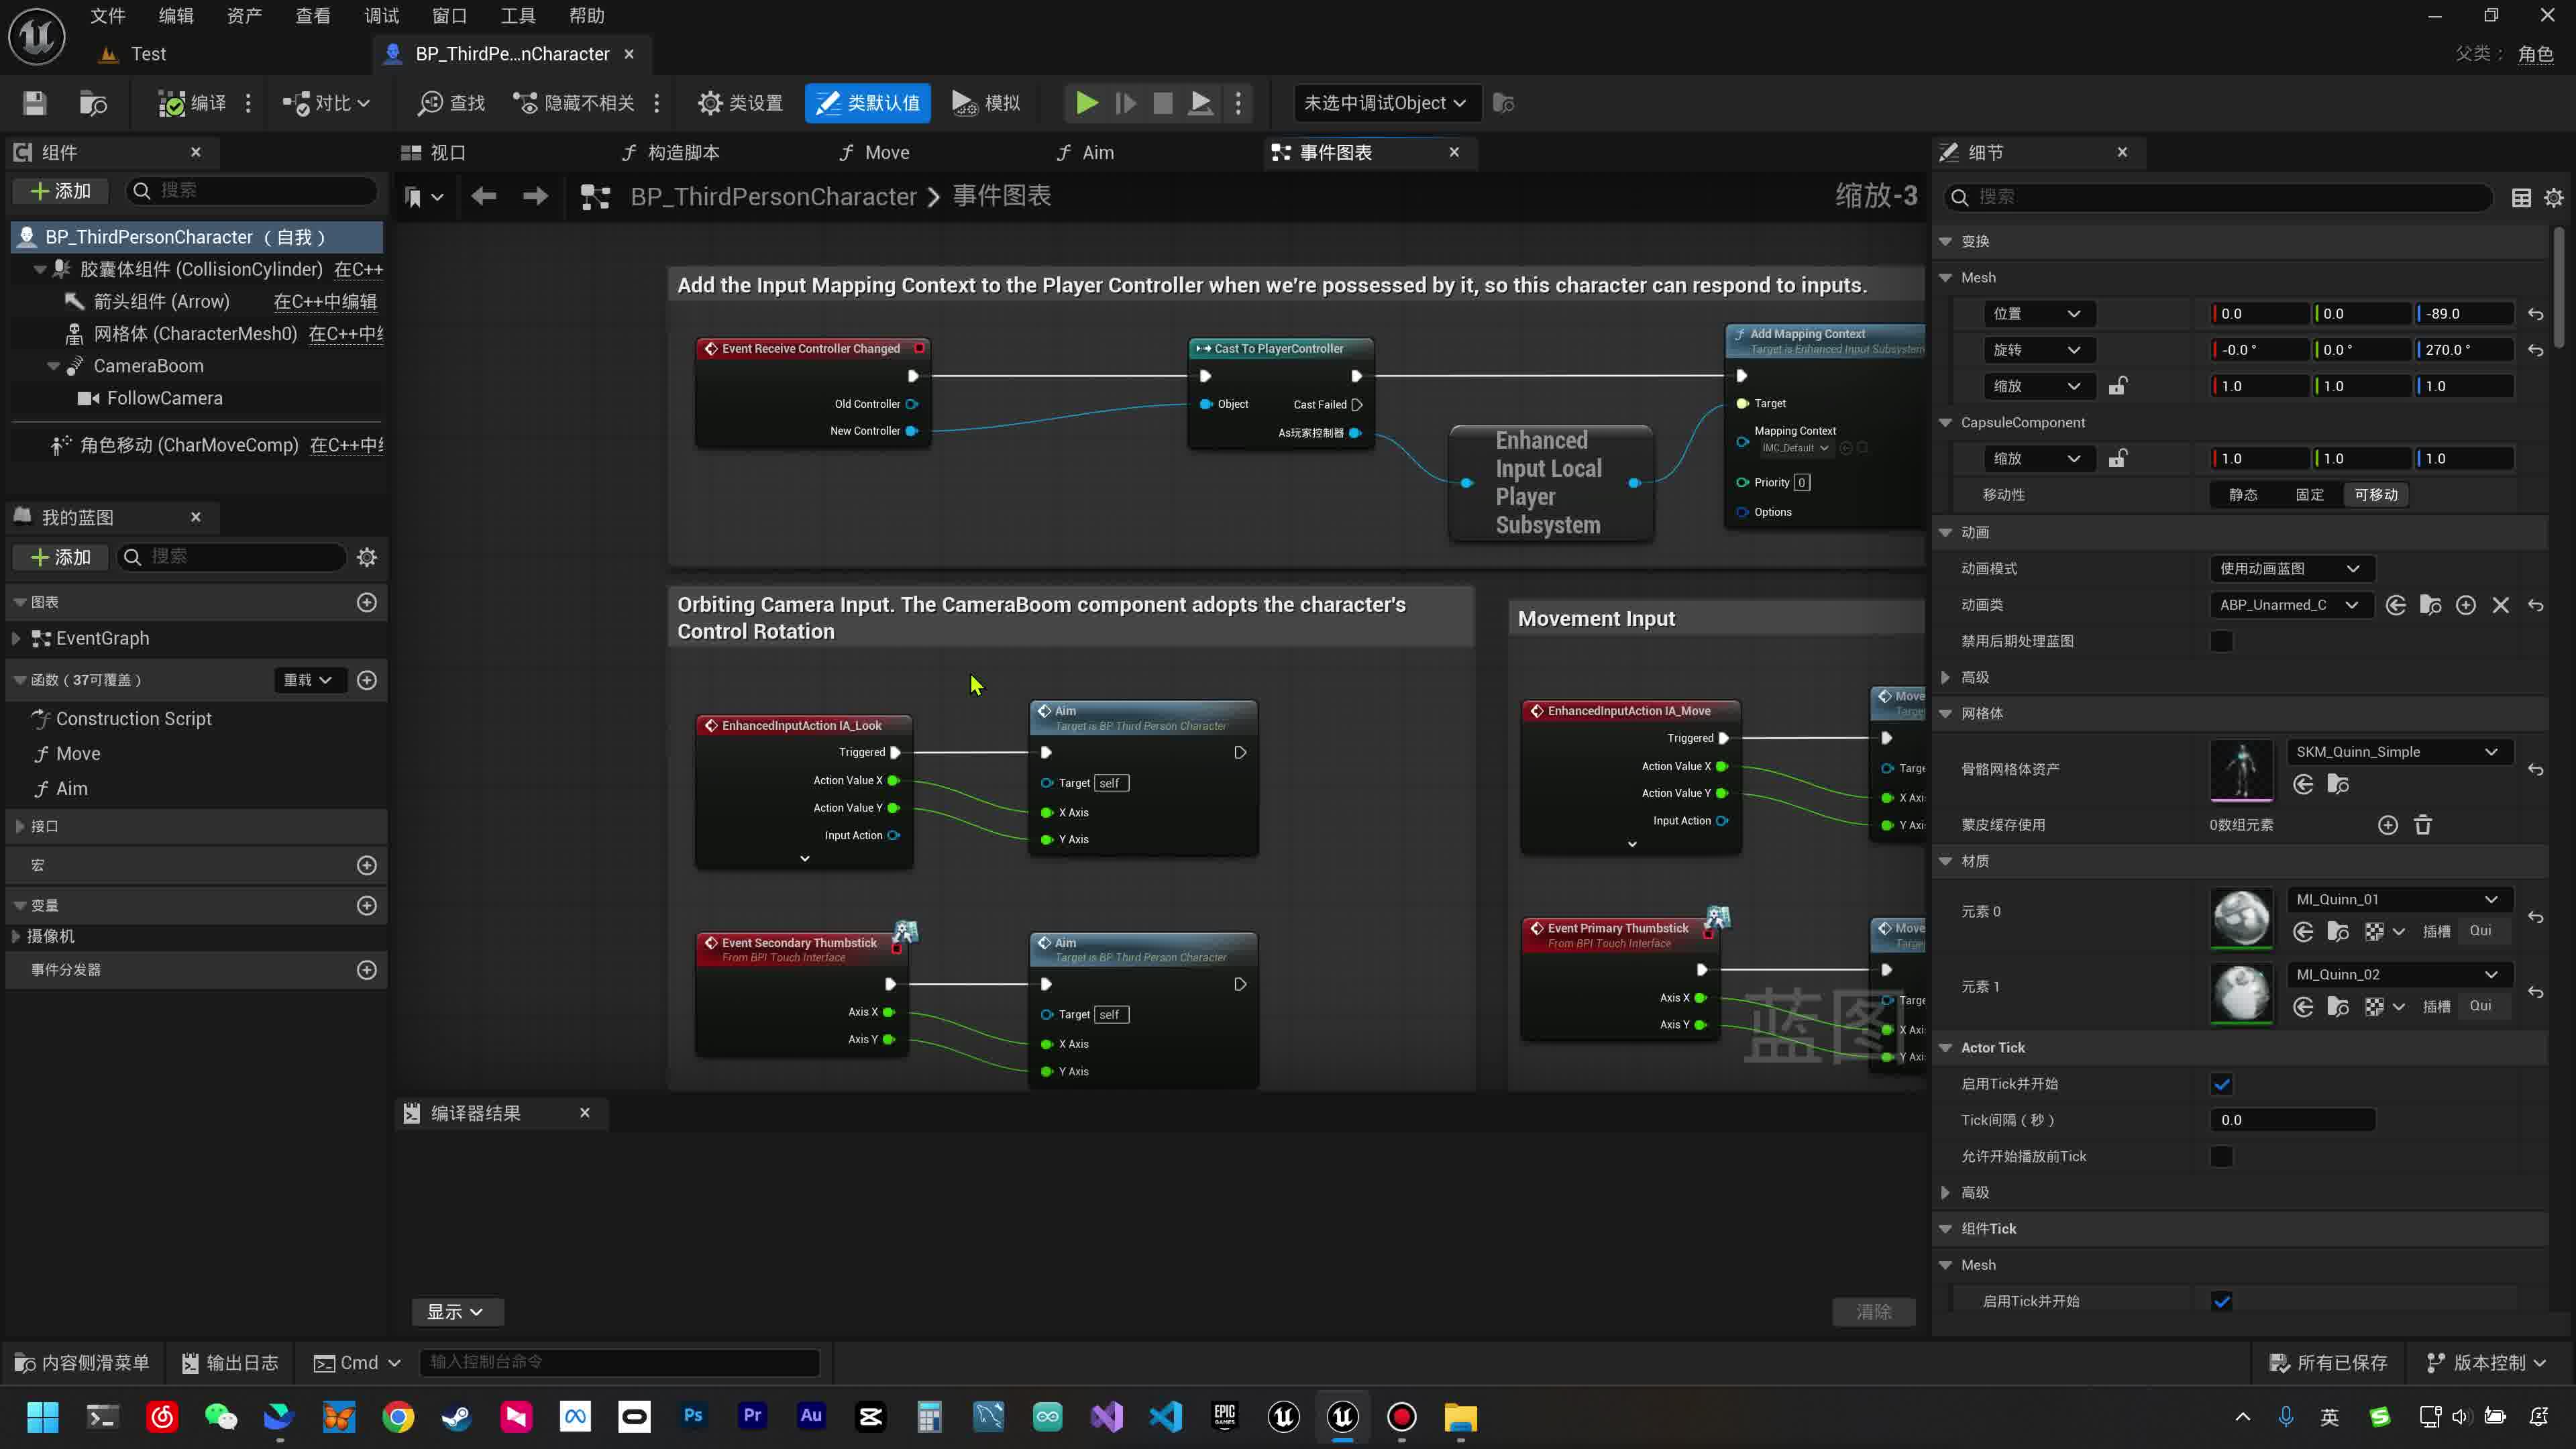Open the SKM_Quinn_Simple mesh asset dropdown
Viewport: 2576px width, 1449px height.
click(2400, 752)
